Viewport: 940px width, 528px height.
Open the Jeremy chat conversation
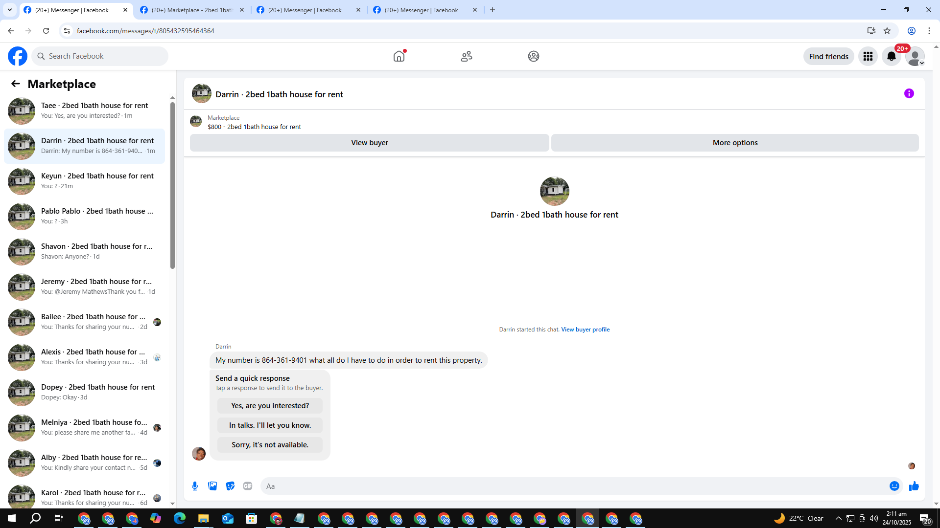click(84, 286)
